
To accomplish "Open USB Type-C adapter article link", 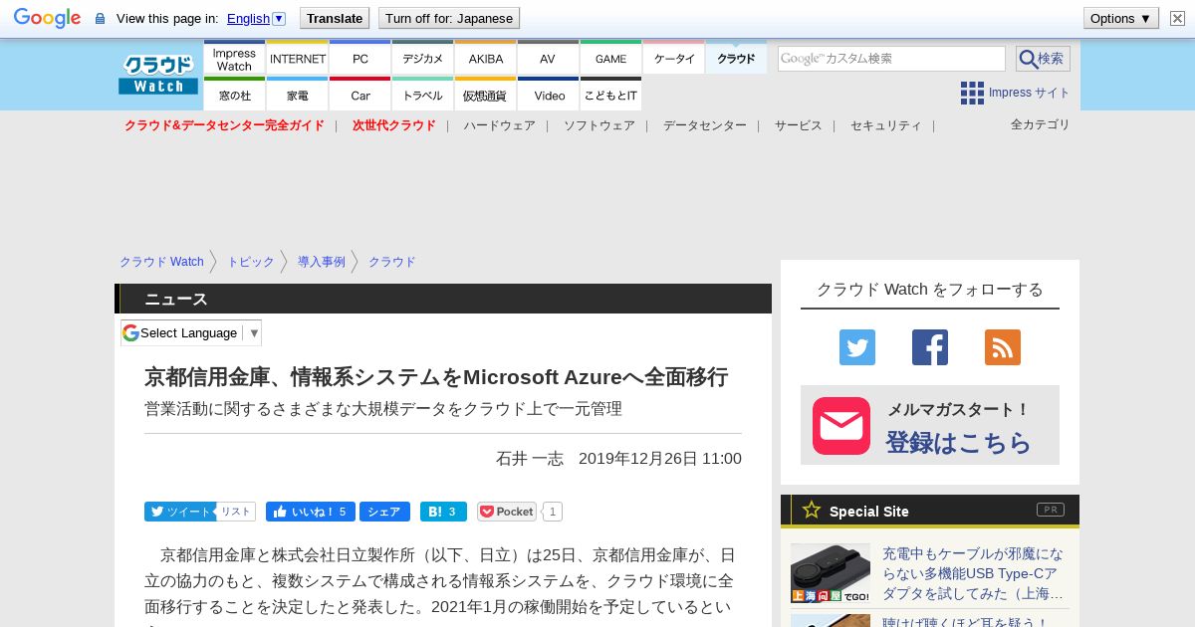I will [x=973, y=573].
